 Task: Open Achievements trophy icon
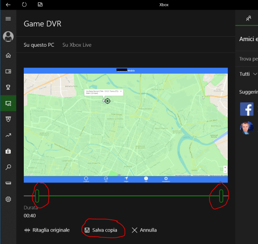pyautogui.click(x=8, y=87)
